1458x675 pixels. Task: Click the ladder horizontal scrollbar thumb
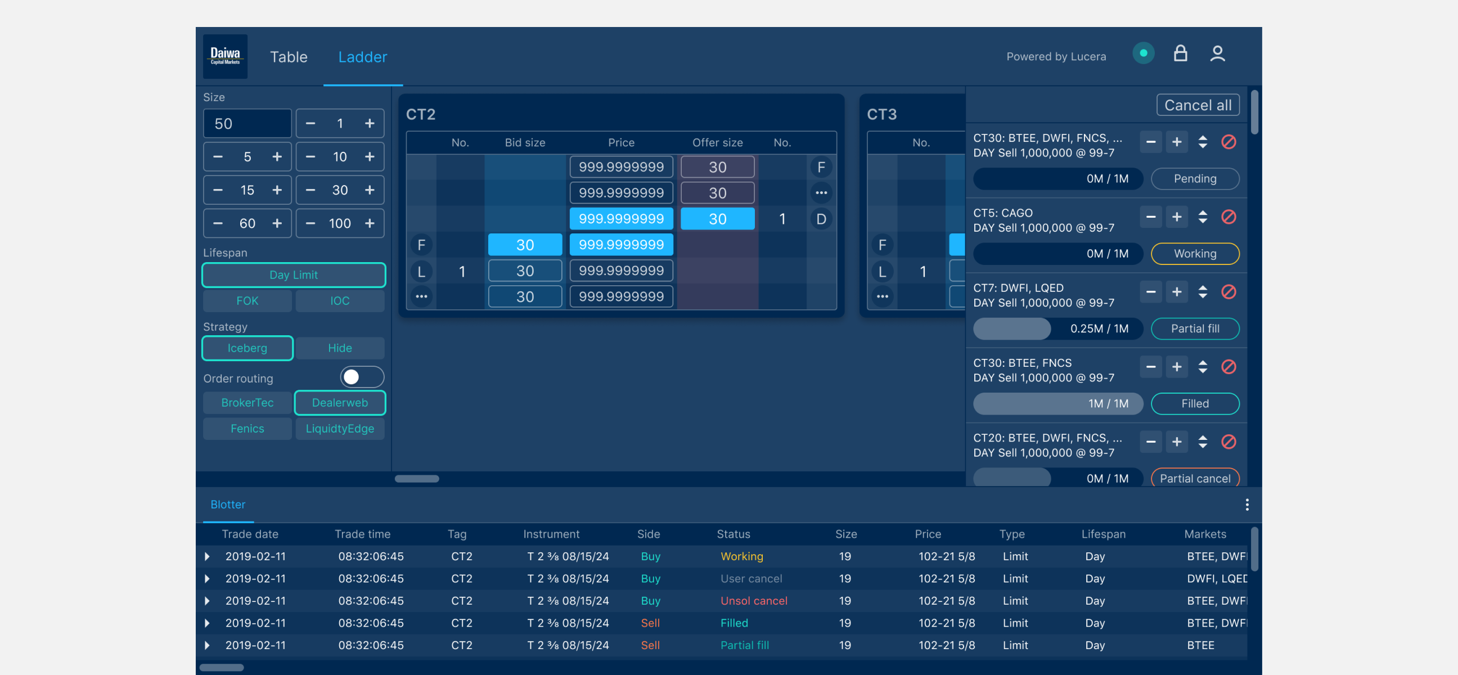point(417,479)
